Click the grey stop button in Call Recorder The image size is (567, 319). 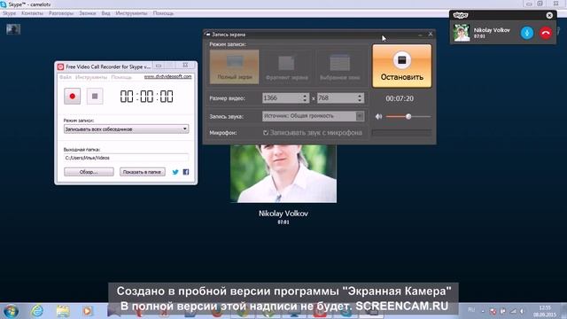tap(95, 97)
